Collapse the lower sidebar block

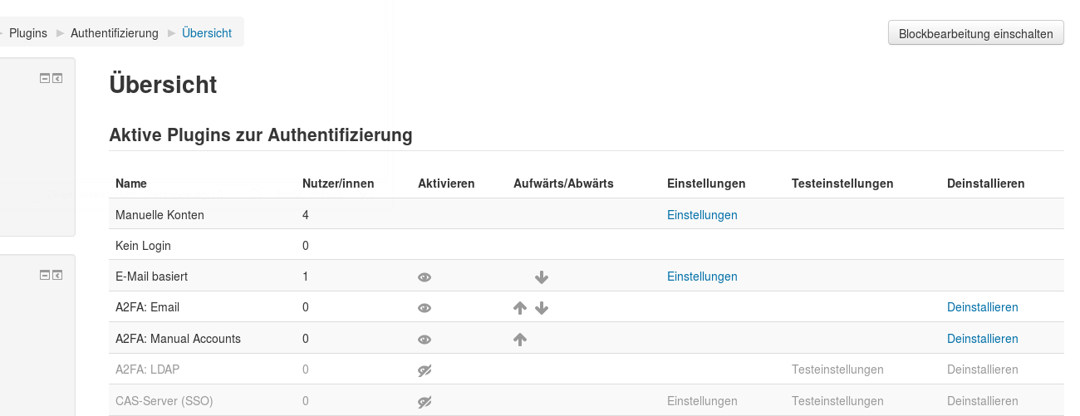pyautogui.click(x=46, y=275)
